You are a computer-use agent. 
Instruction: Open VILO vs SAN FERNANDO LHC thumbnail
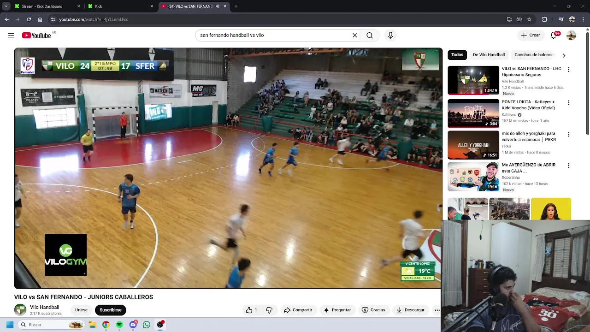[473, 80]
